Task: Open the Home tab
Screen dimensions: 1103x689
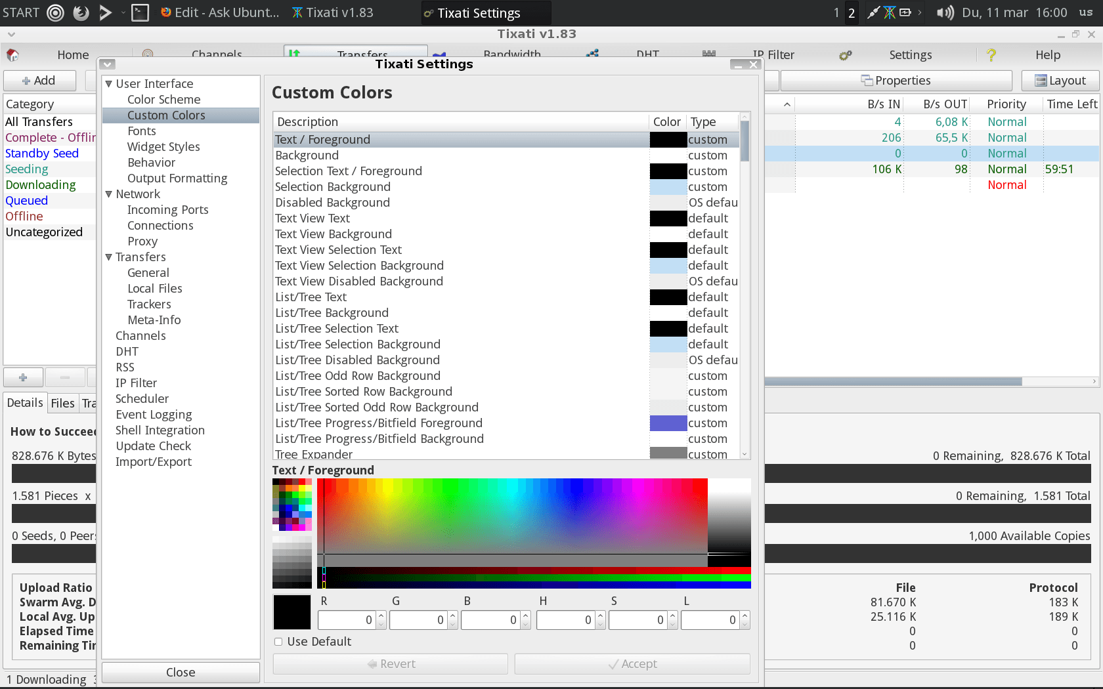Action: 73,55
